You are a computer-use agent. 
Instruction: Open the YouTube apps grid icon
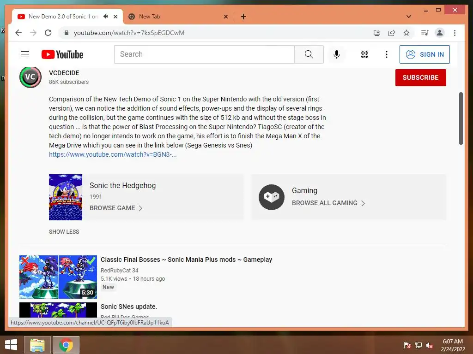click(364, 54)
